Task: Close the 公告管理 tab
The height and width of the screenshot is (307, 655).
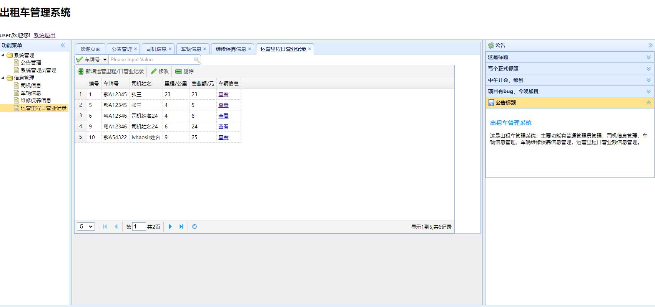Action: (x=135, y=49)
